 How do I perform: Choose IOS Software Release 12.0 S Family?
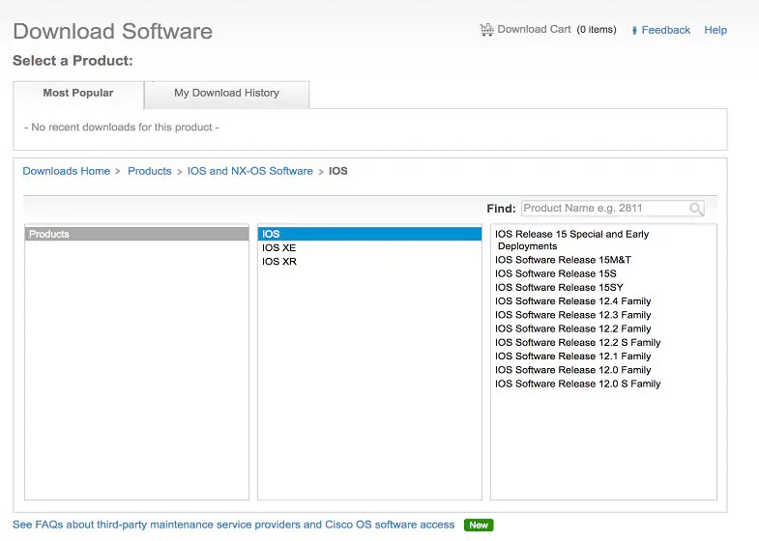point(577,384)
